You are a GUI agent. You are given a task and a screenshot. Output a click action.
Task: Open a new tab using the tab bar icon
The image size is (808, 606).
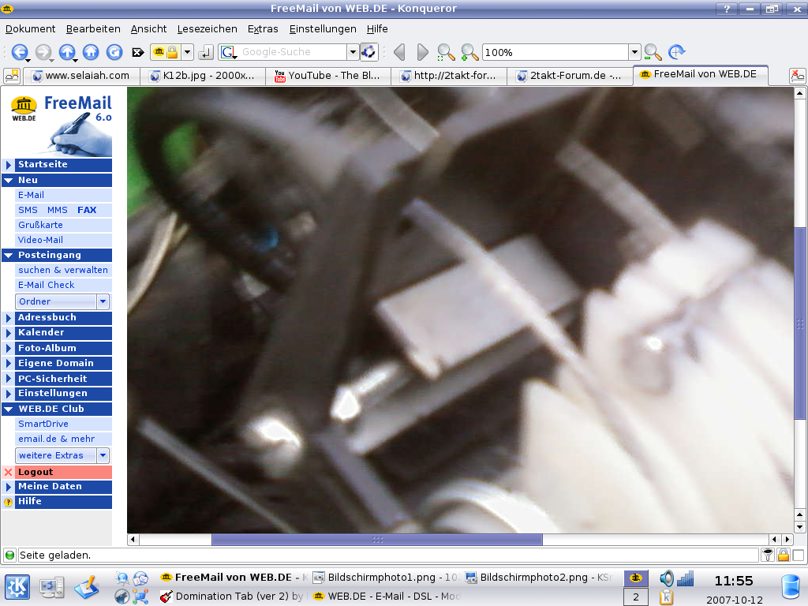point(12,76)
